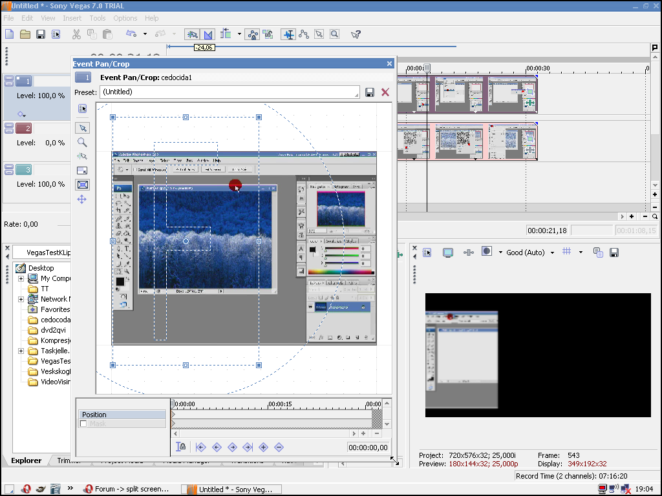Jump to last keyframe
This screenshot has height=496, width=662.
point(248,447)
